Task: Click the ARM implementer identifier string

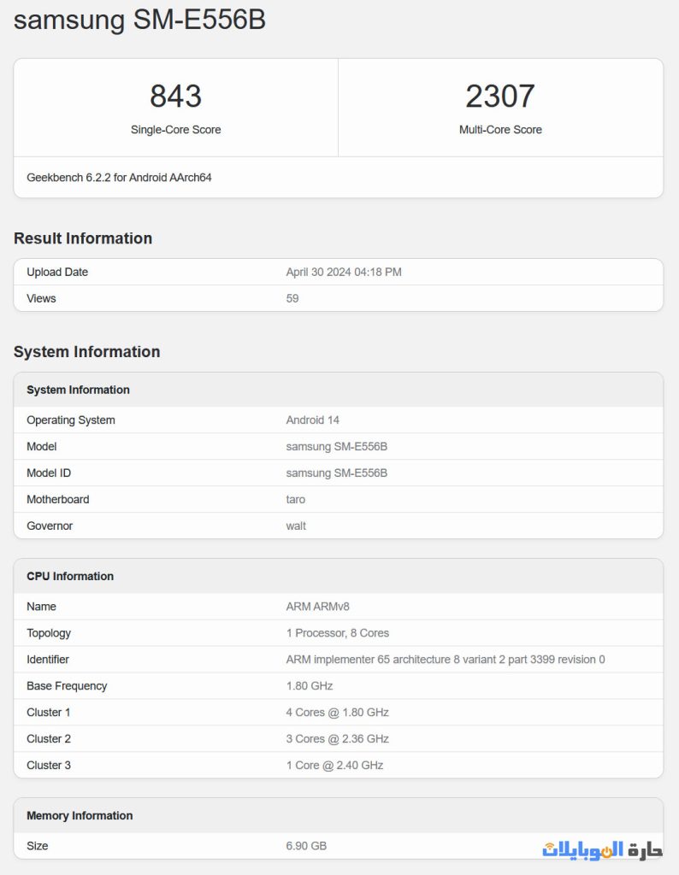Action: click(445, 660)
